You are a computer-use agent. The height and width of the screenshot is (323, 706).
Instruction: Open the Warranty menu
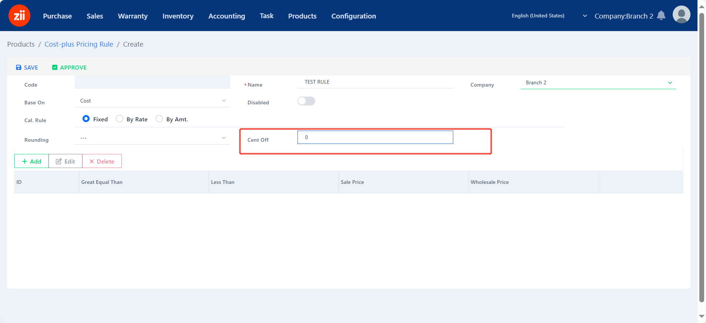click(133, 16)
